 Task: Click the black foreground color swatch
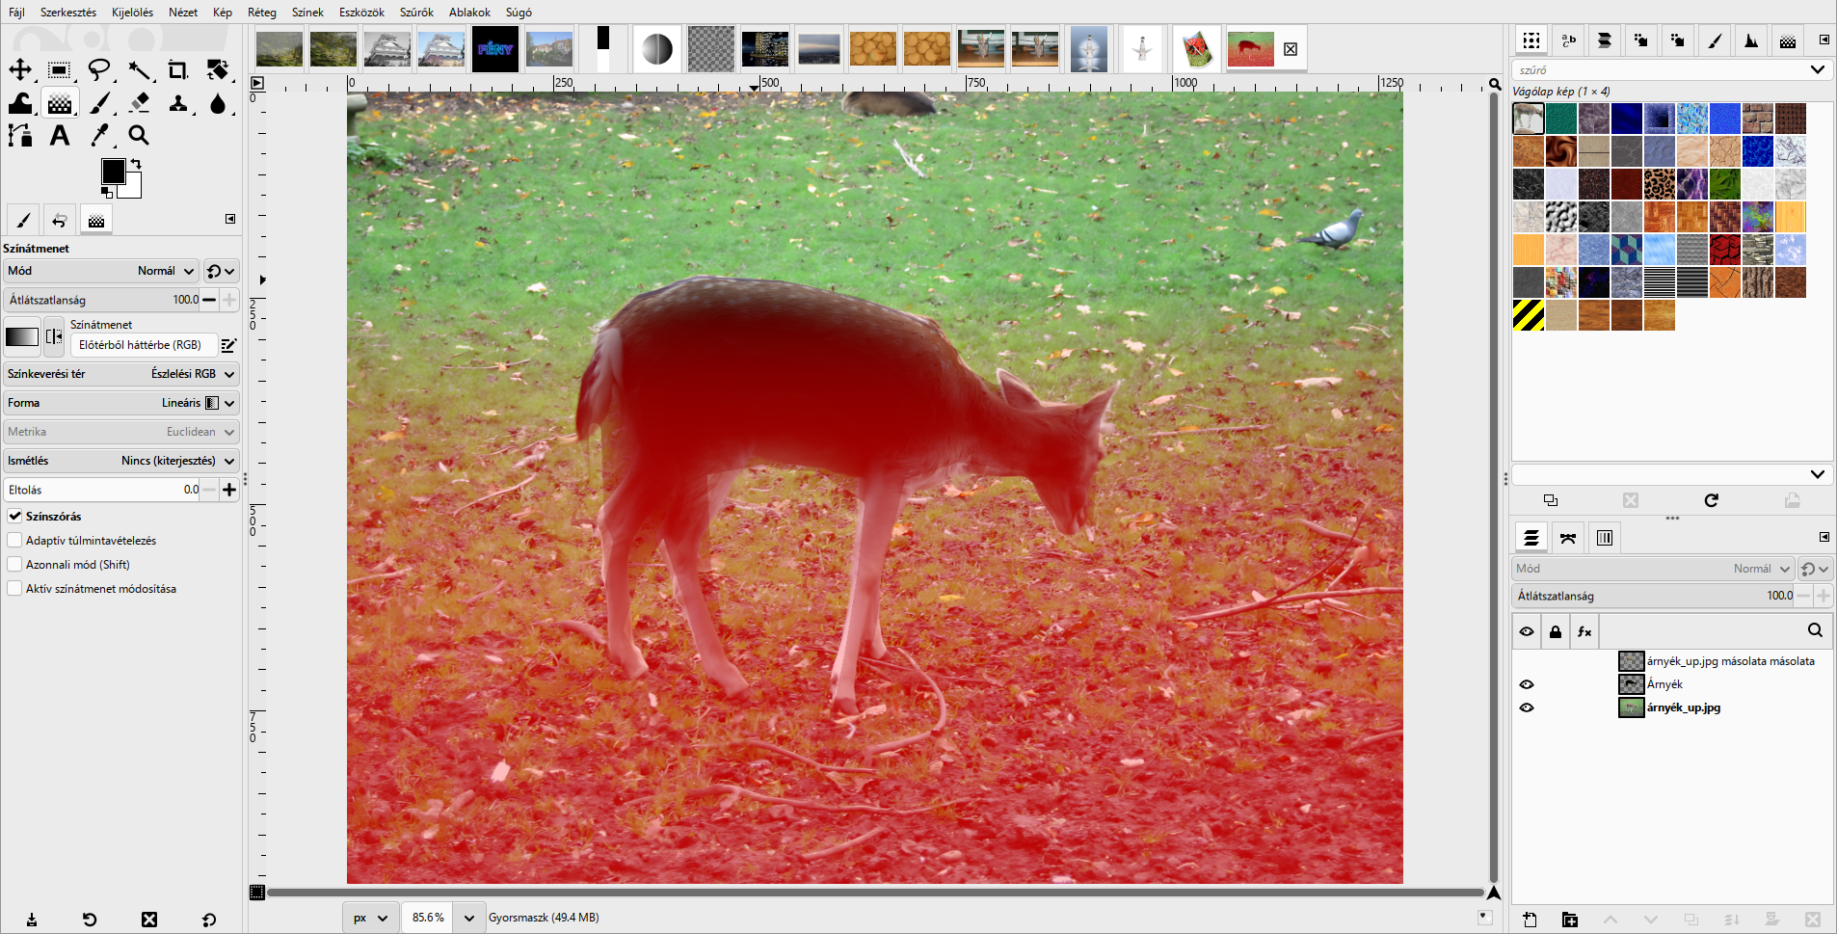[x=113, y=171]
